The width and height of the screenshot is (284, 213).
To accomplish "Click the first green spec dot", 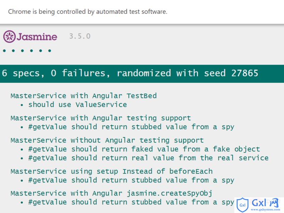I will click(4, 51).
